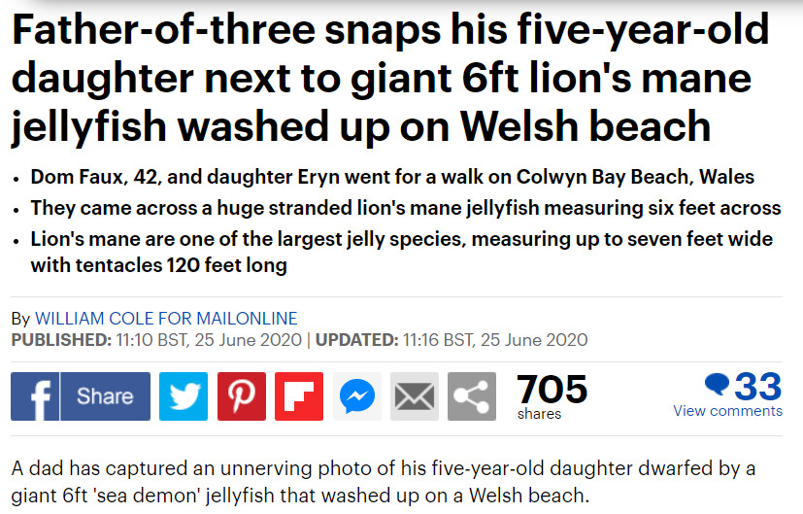Email the article using envelope icon
Screen dimensions: 803x514
[x=415, y=396]
